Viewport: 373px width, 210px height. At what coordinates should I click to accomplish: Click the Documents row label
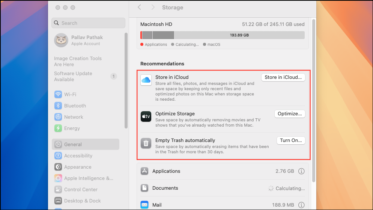tap(165, 188)
